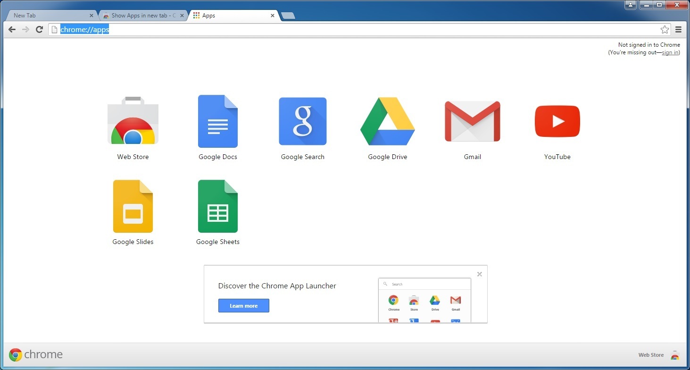Switch to Show Apps in new tab tab
The image size is (690, 370).
coord(143,16)
